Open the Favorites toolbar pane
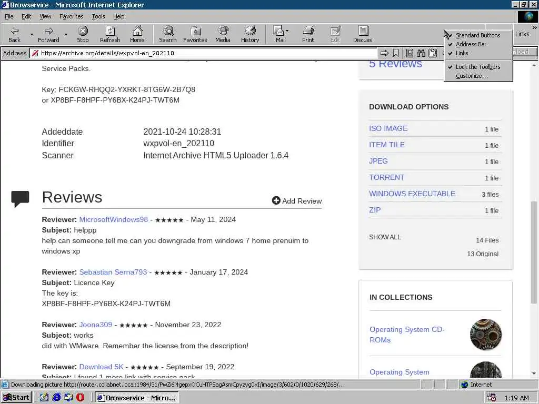The image size is (539, 404). (195, 34)
